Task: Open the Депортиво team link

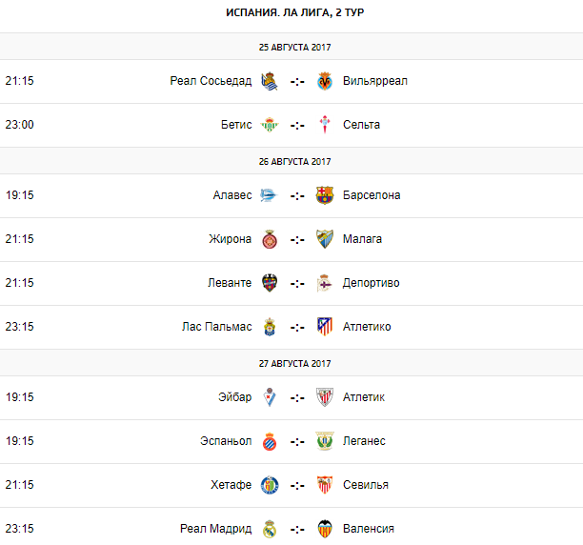Action: (x=371, y=283)
